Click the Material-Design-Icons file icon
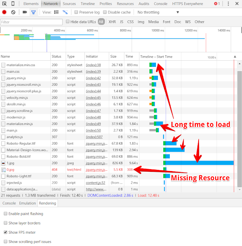Screen dimensions: 242x246 (x=3, y=150)
